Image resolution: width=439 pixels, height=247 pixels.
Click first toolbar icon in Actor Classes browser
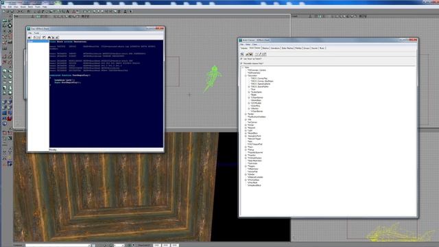click(x=242, y=54)
